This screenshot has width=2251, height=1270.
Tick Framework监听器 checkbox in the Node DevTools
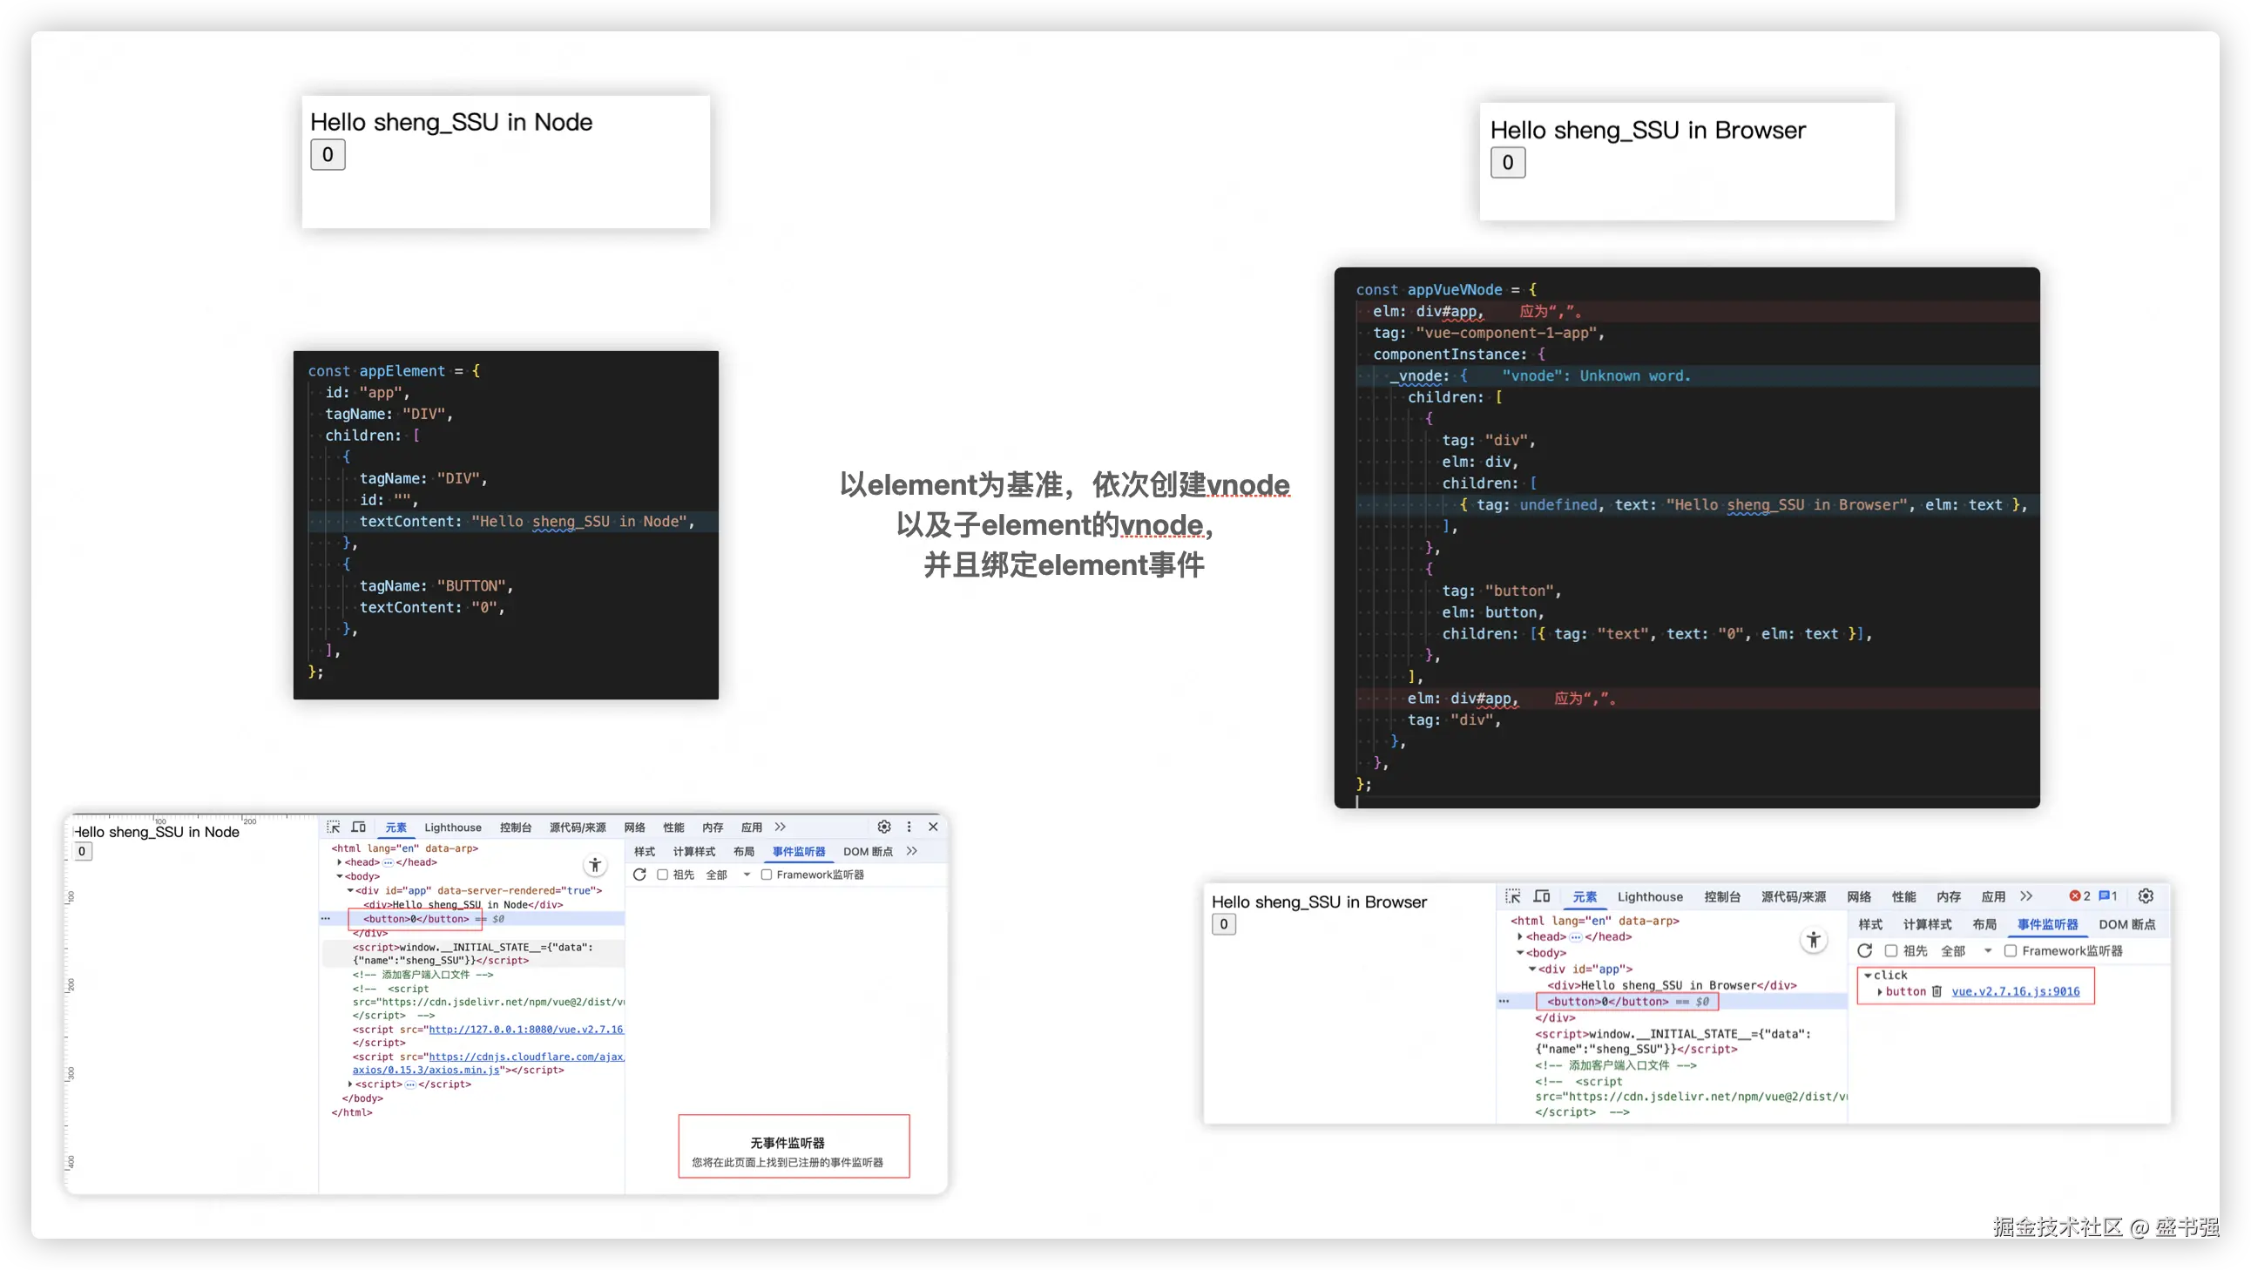tap(767, 875)
